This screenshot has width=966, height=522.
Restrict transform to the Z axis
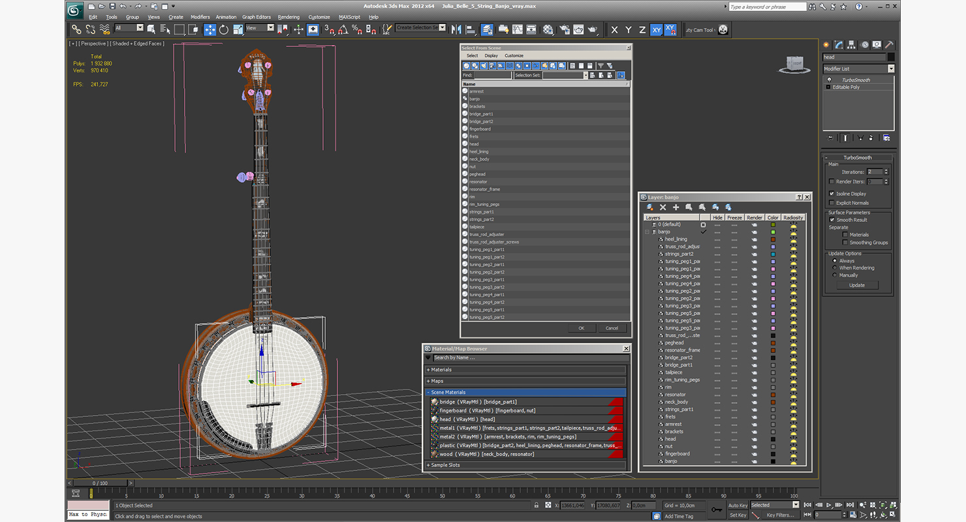(x=642, y=29)
